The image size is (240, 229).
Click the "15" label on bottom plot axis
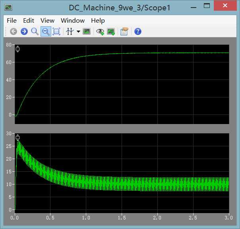pos(9,172)
